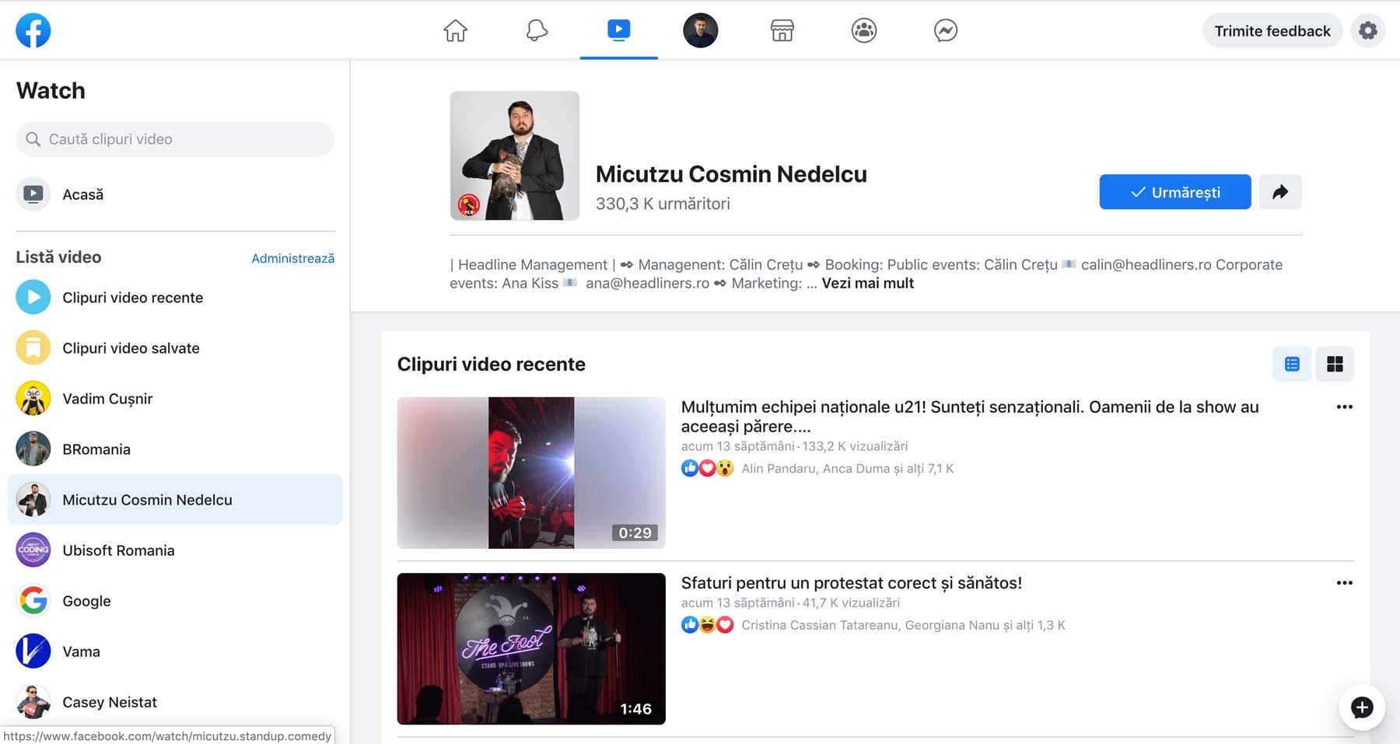Open options menu for the u21 video
The image size is (1400, 744).
point(1344,407)
